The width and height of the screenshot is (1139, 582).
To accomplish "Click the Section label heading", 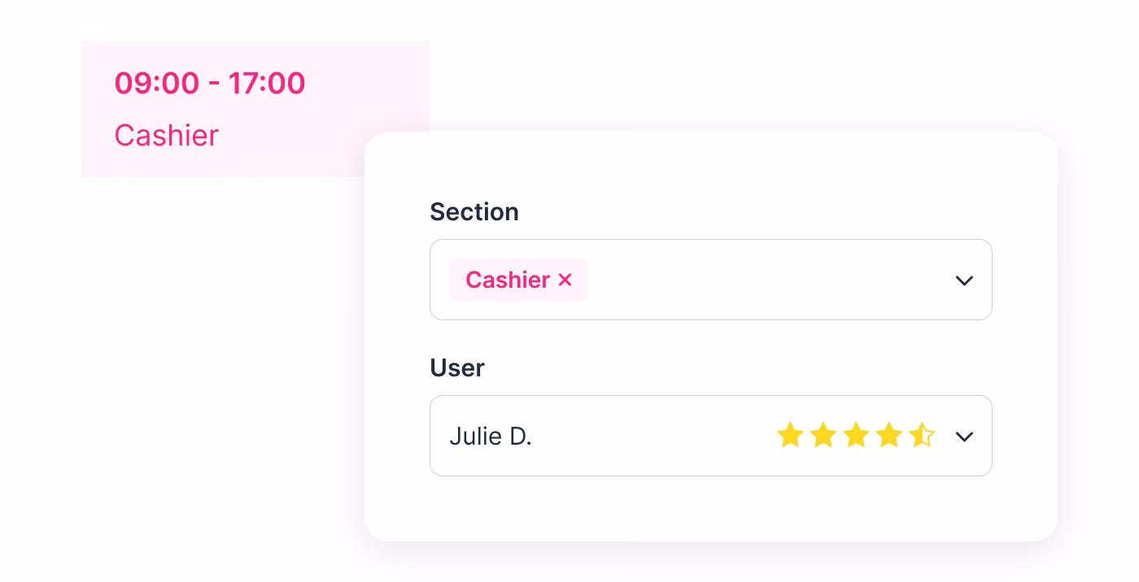I will (x=474, y=212).
